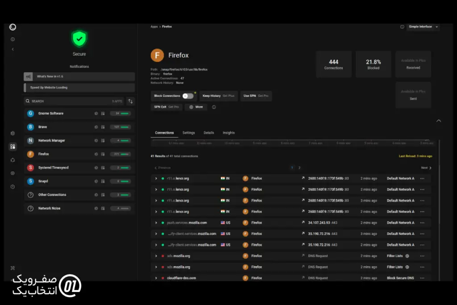Click the info icon next to More button
Image resolution: width=457 pixels, height=305 pixels.
[214, 107]
